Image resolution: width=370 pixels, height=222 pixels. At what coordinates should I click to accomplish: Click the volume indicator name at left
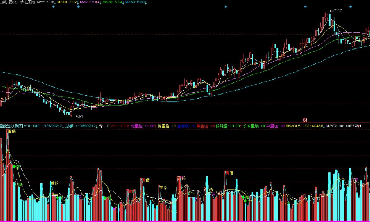[x=12, y=126]
